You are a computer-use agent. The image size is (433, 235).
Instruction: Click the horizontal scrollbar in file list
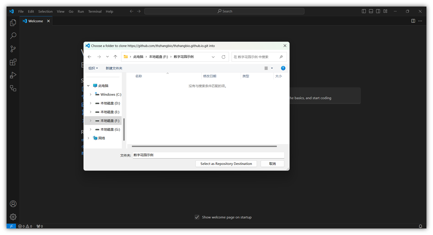[204, 146]
